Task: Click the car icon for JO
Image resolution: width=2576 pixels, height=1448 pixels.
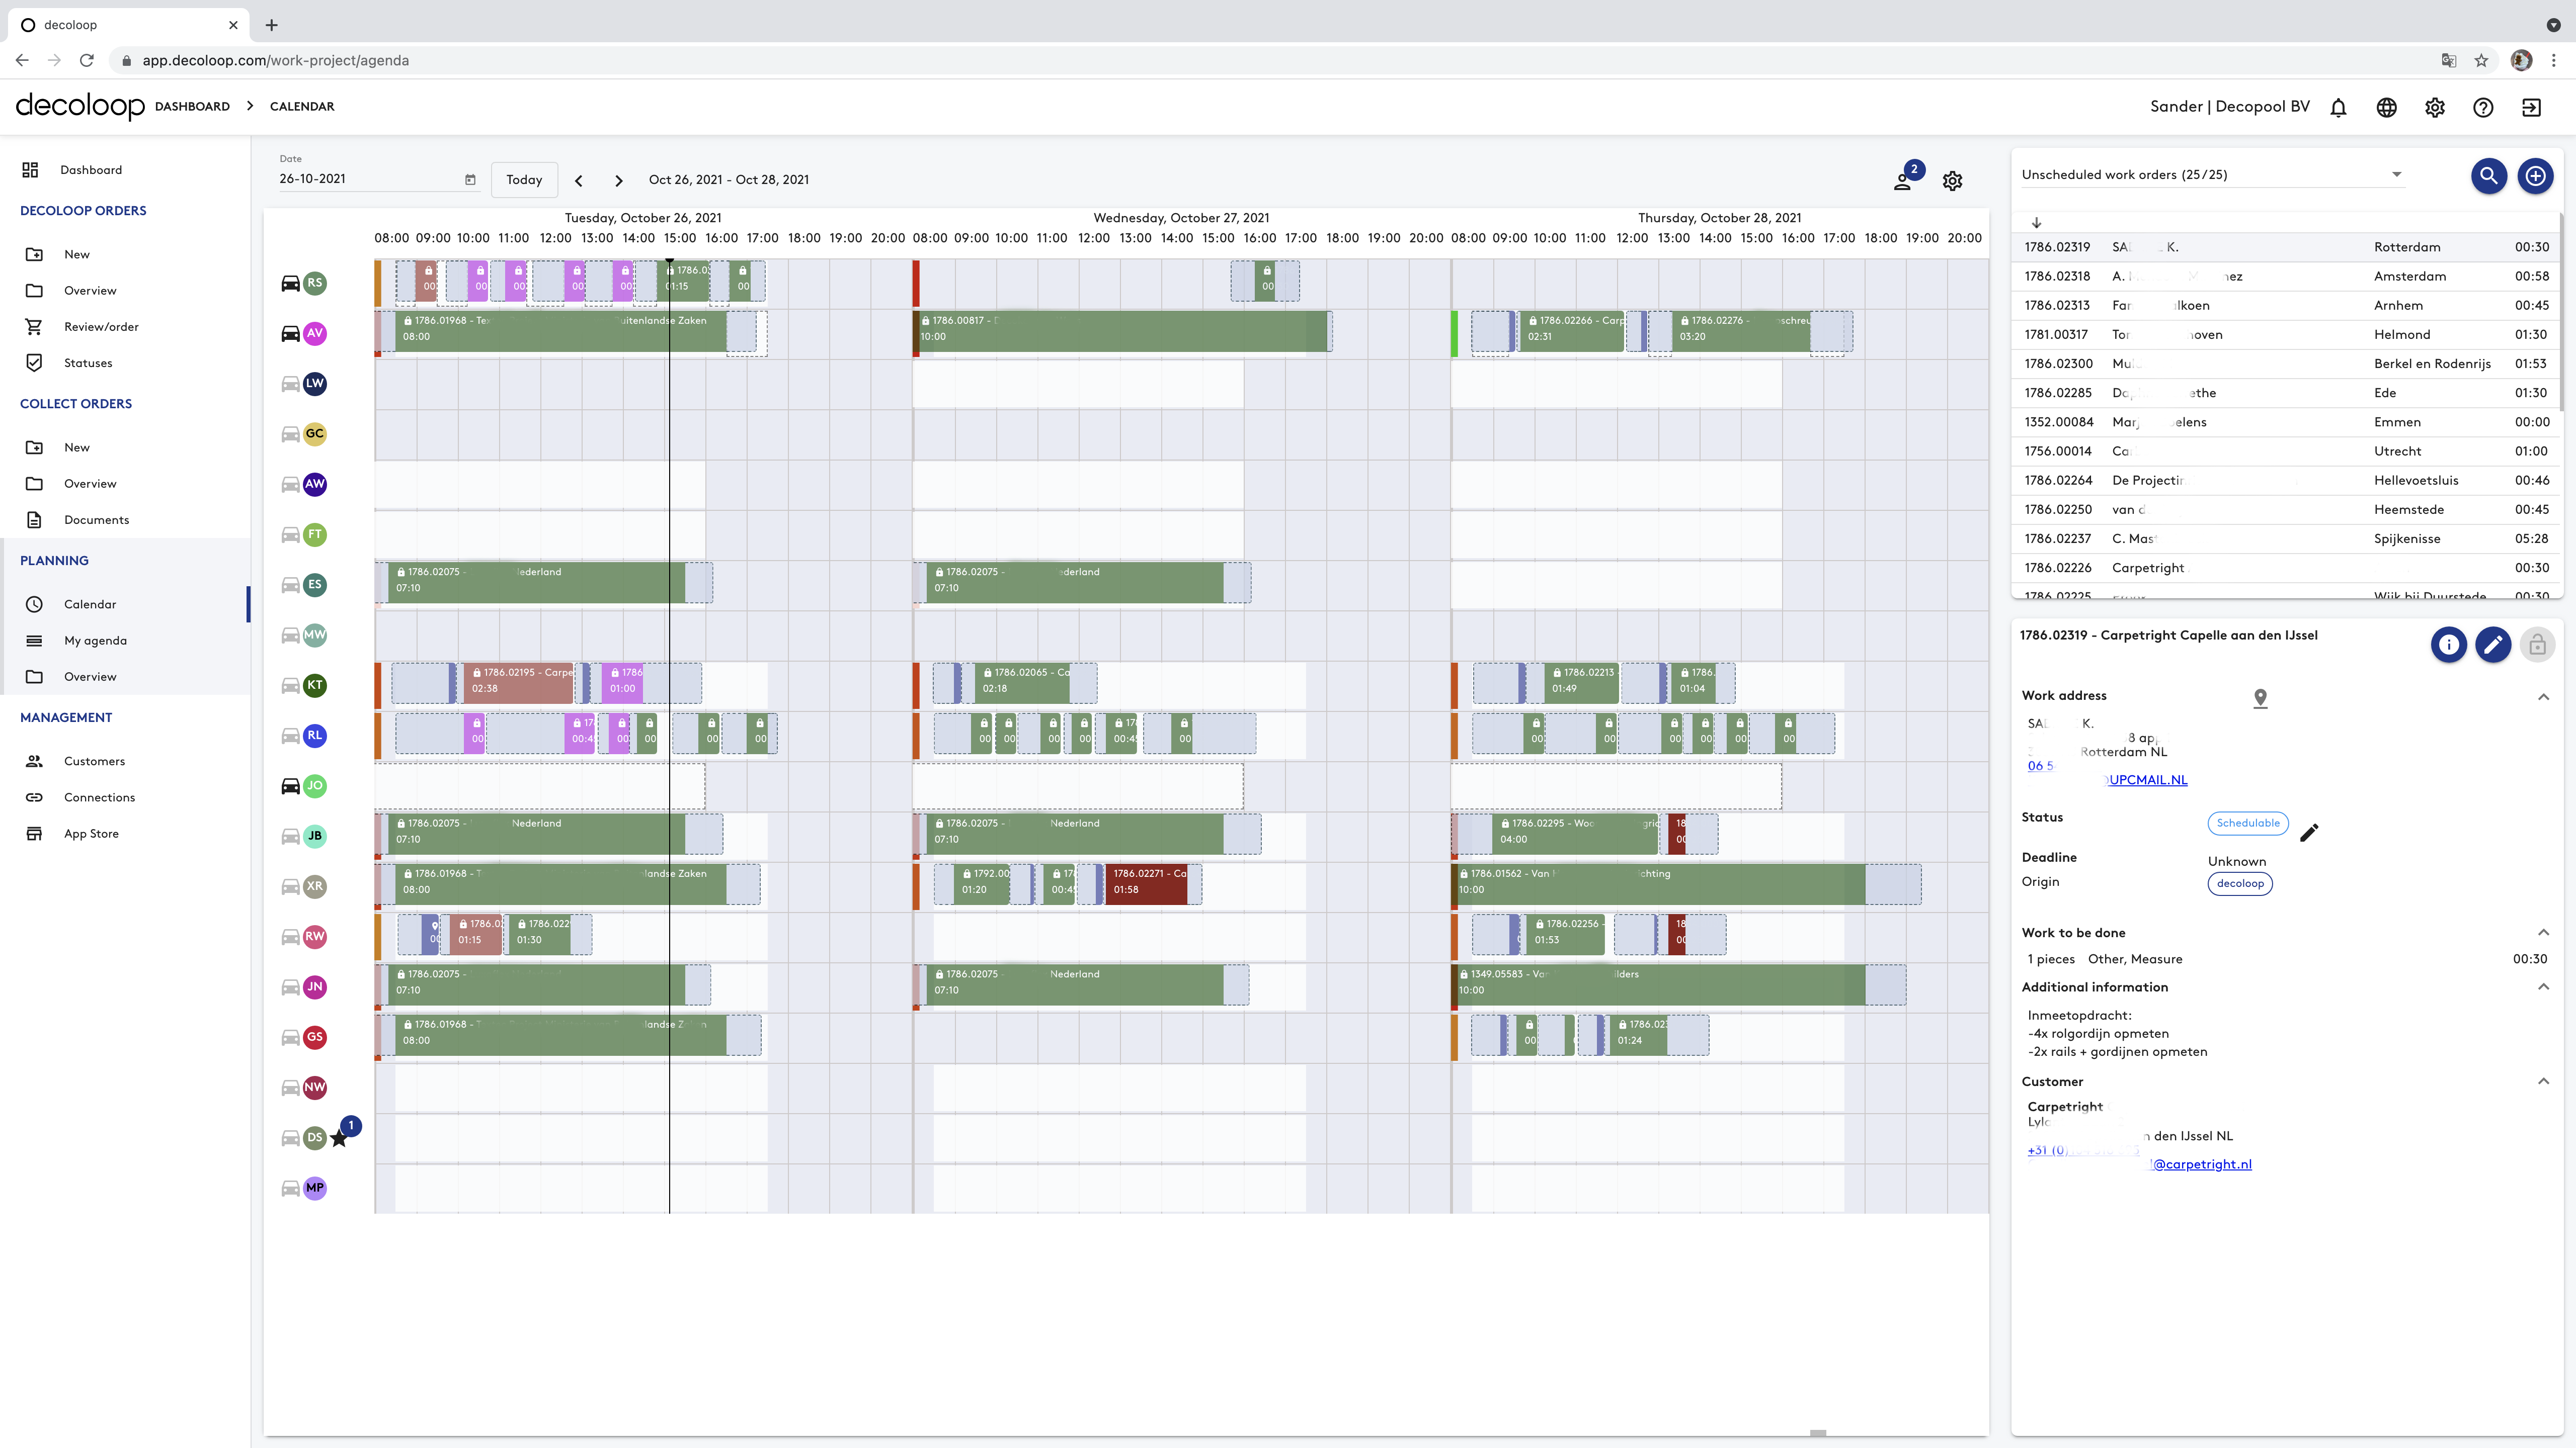Action: click(x=290, y=785)
